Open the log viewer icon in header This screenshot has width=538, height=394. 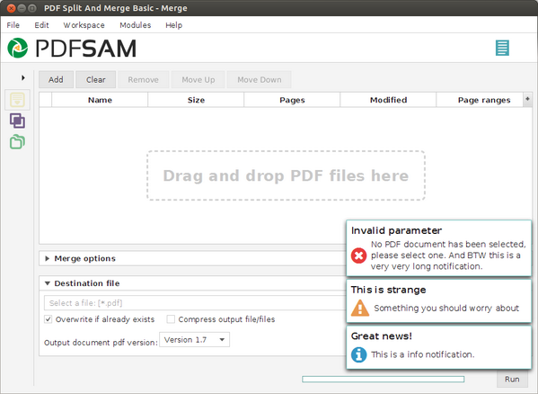(x=502, y=48)
